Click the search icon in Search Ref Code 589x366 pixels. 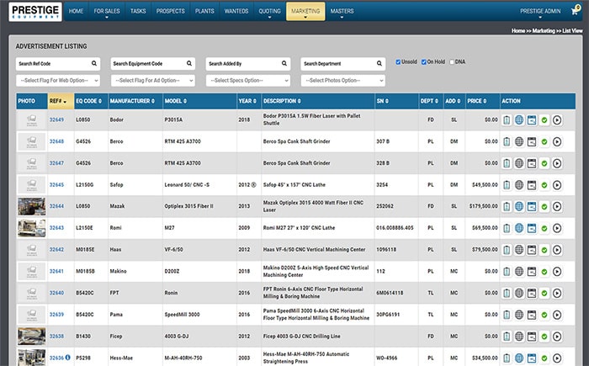point(94,63)
